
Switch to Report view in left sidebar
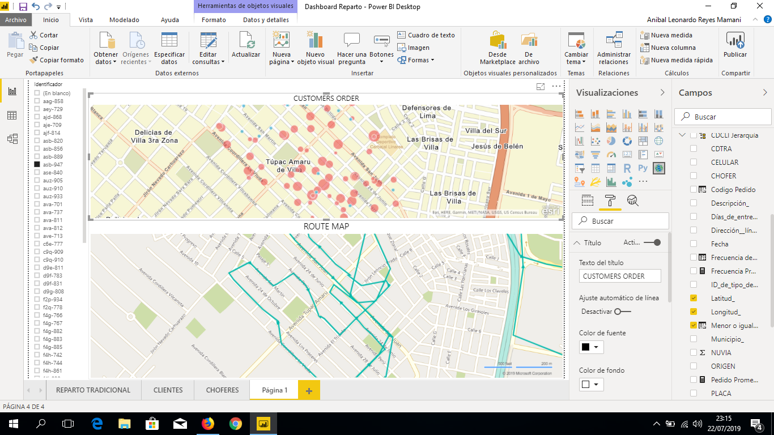(12, 92)
